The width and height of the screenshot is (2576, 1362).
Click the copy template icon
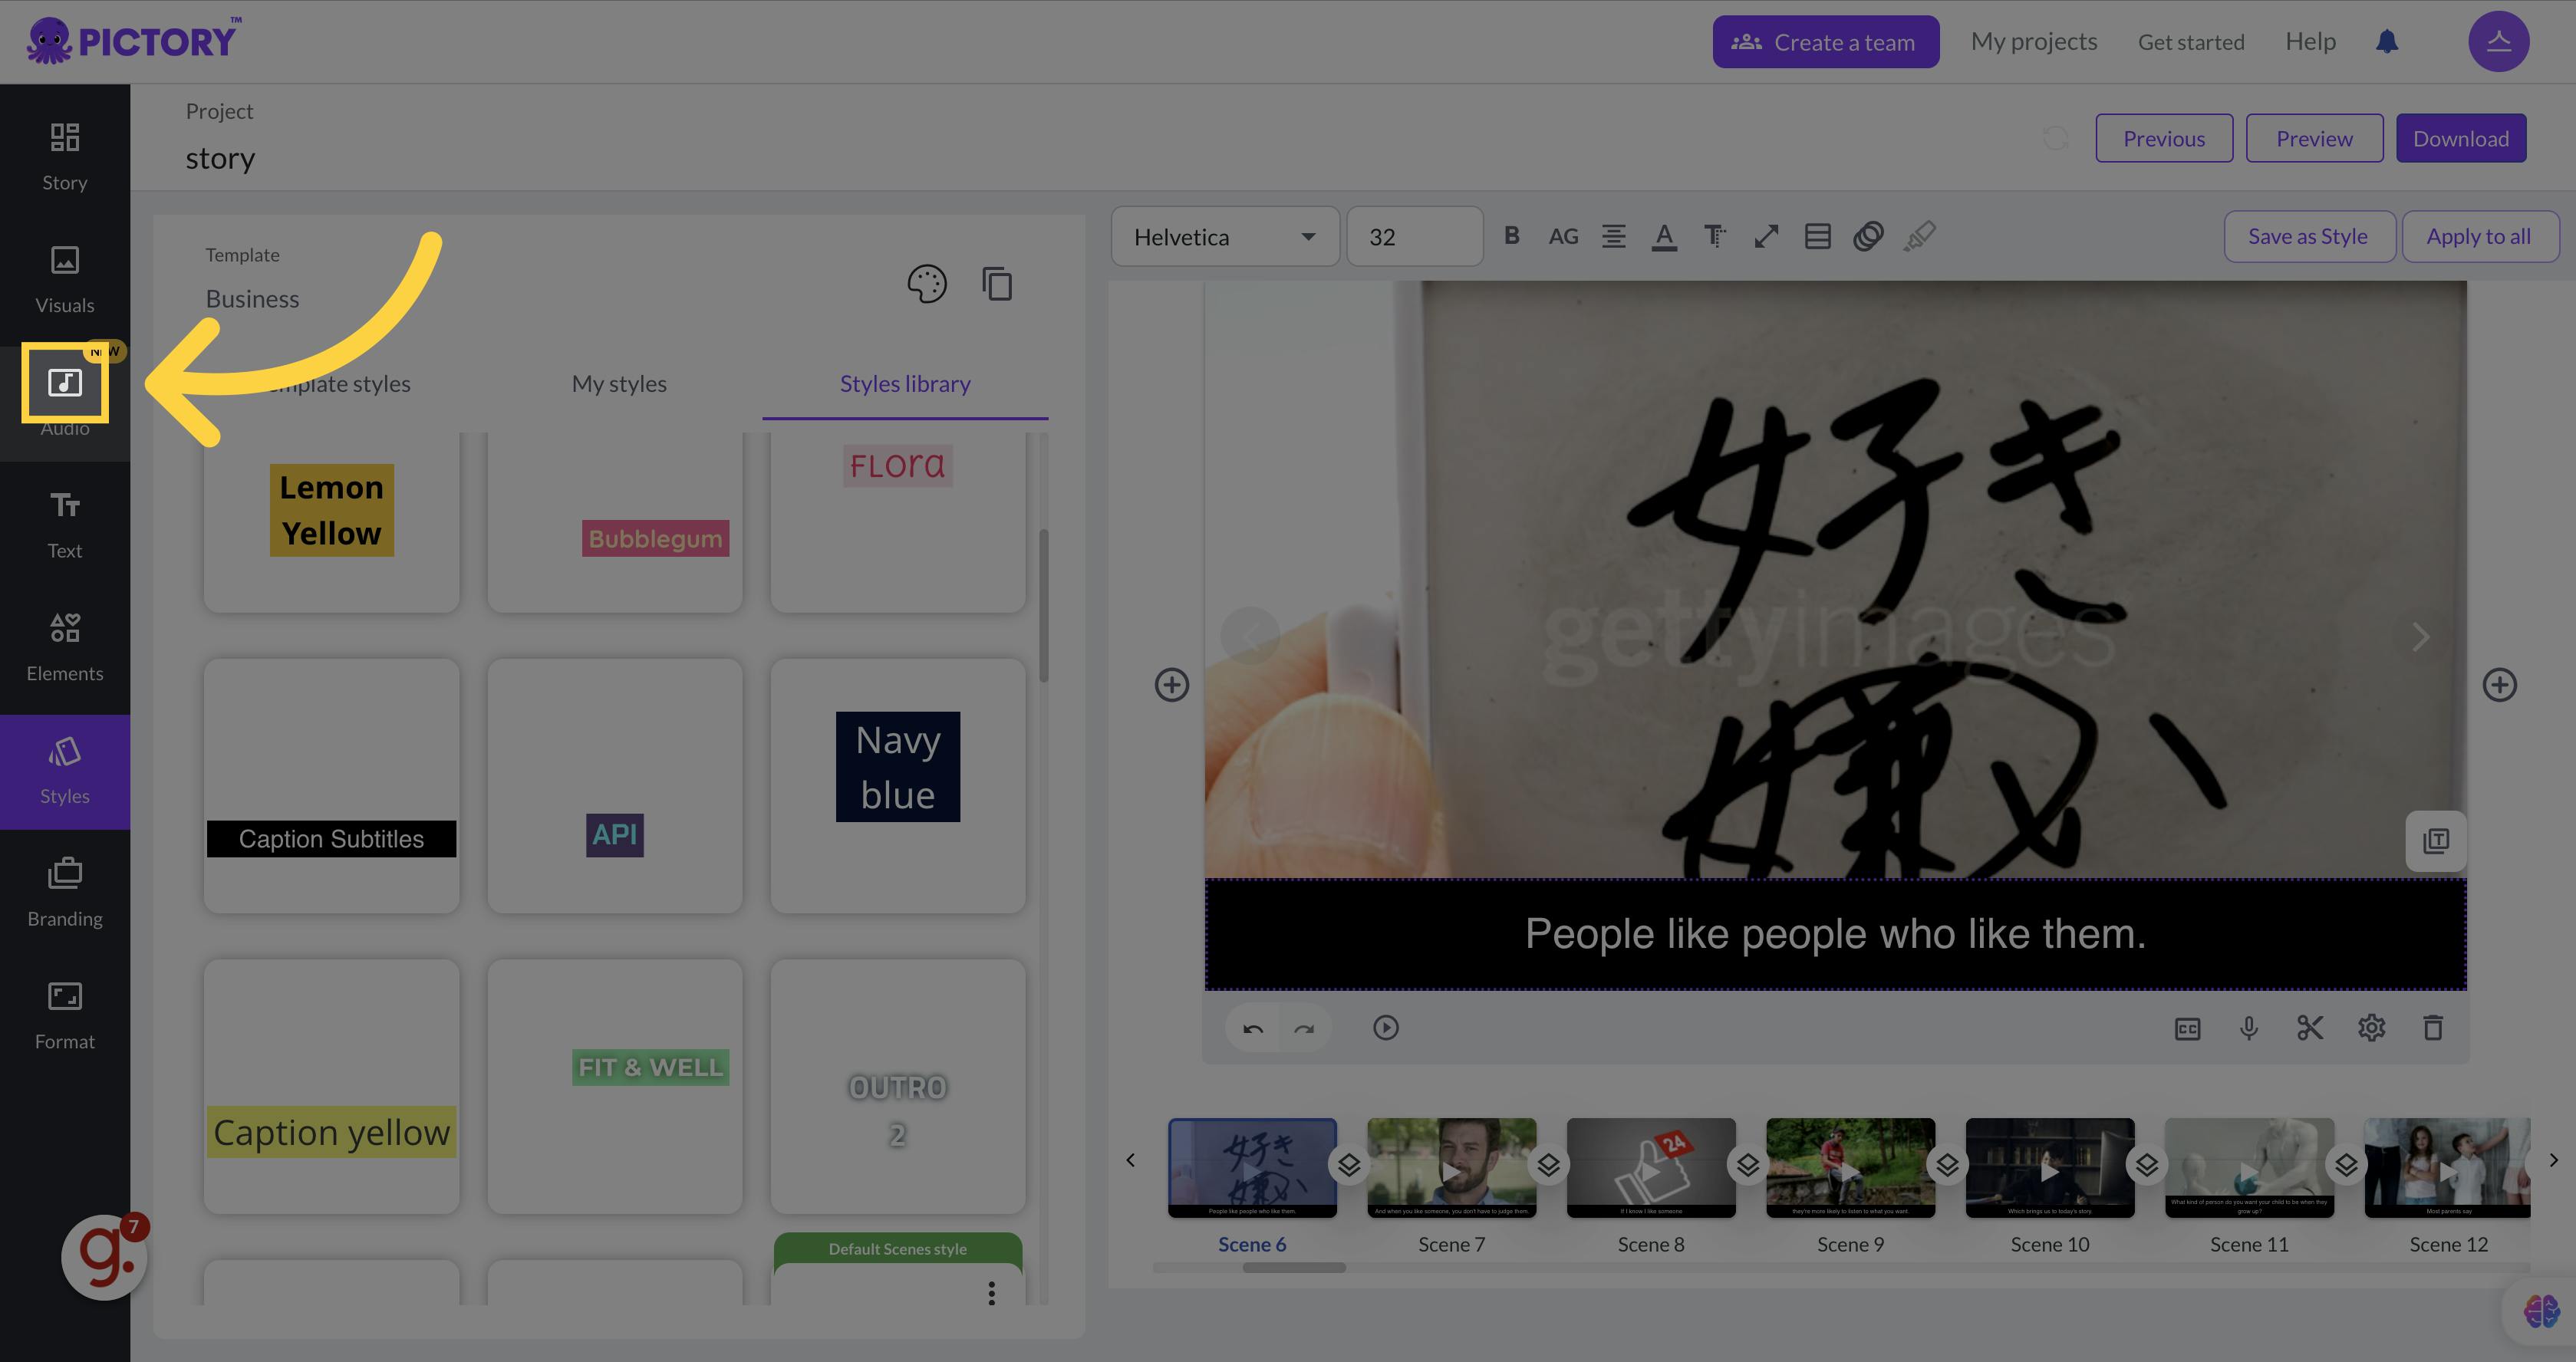point(997,284)
